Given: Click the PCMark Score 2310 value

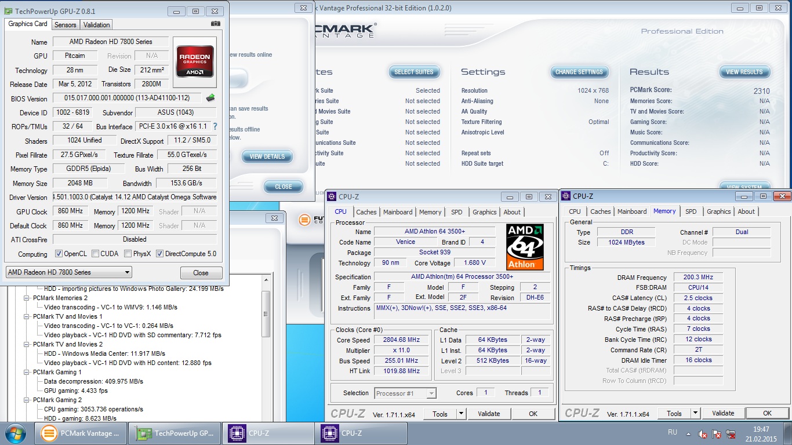Looking at the screenshot, I should pyautogui.click(x=762, y=91).
